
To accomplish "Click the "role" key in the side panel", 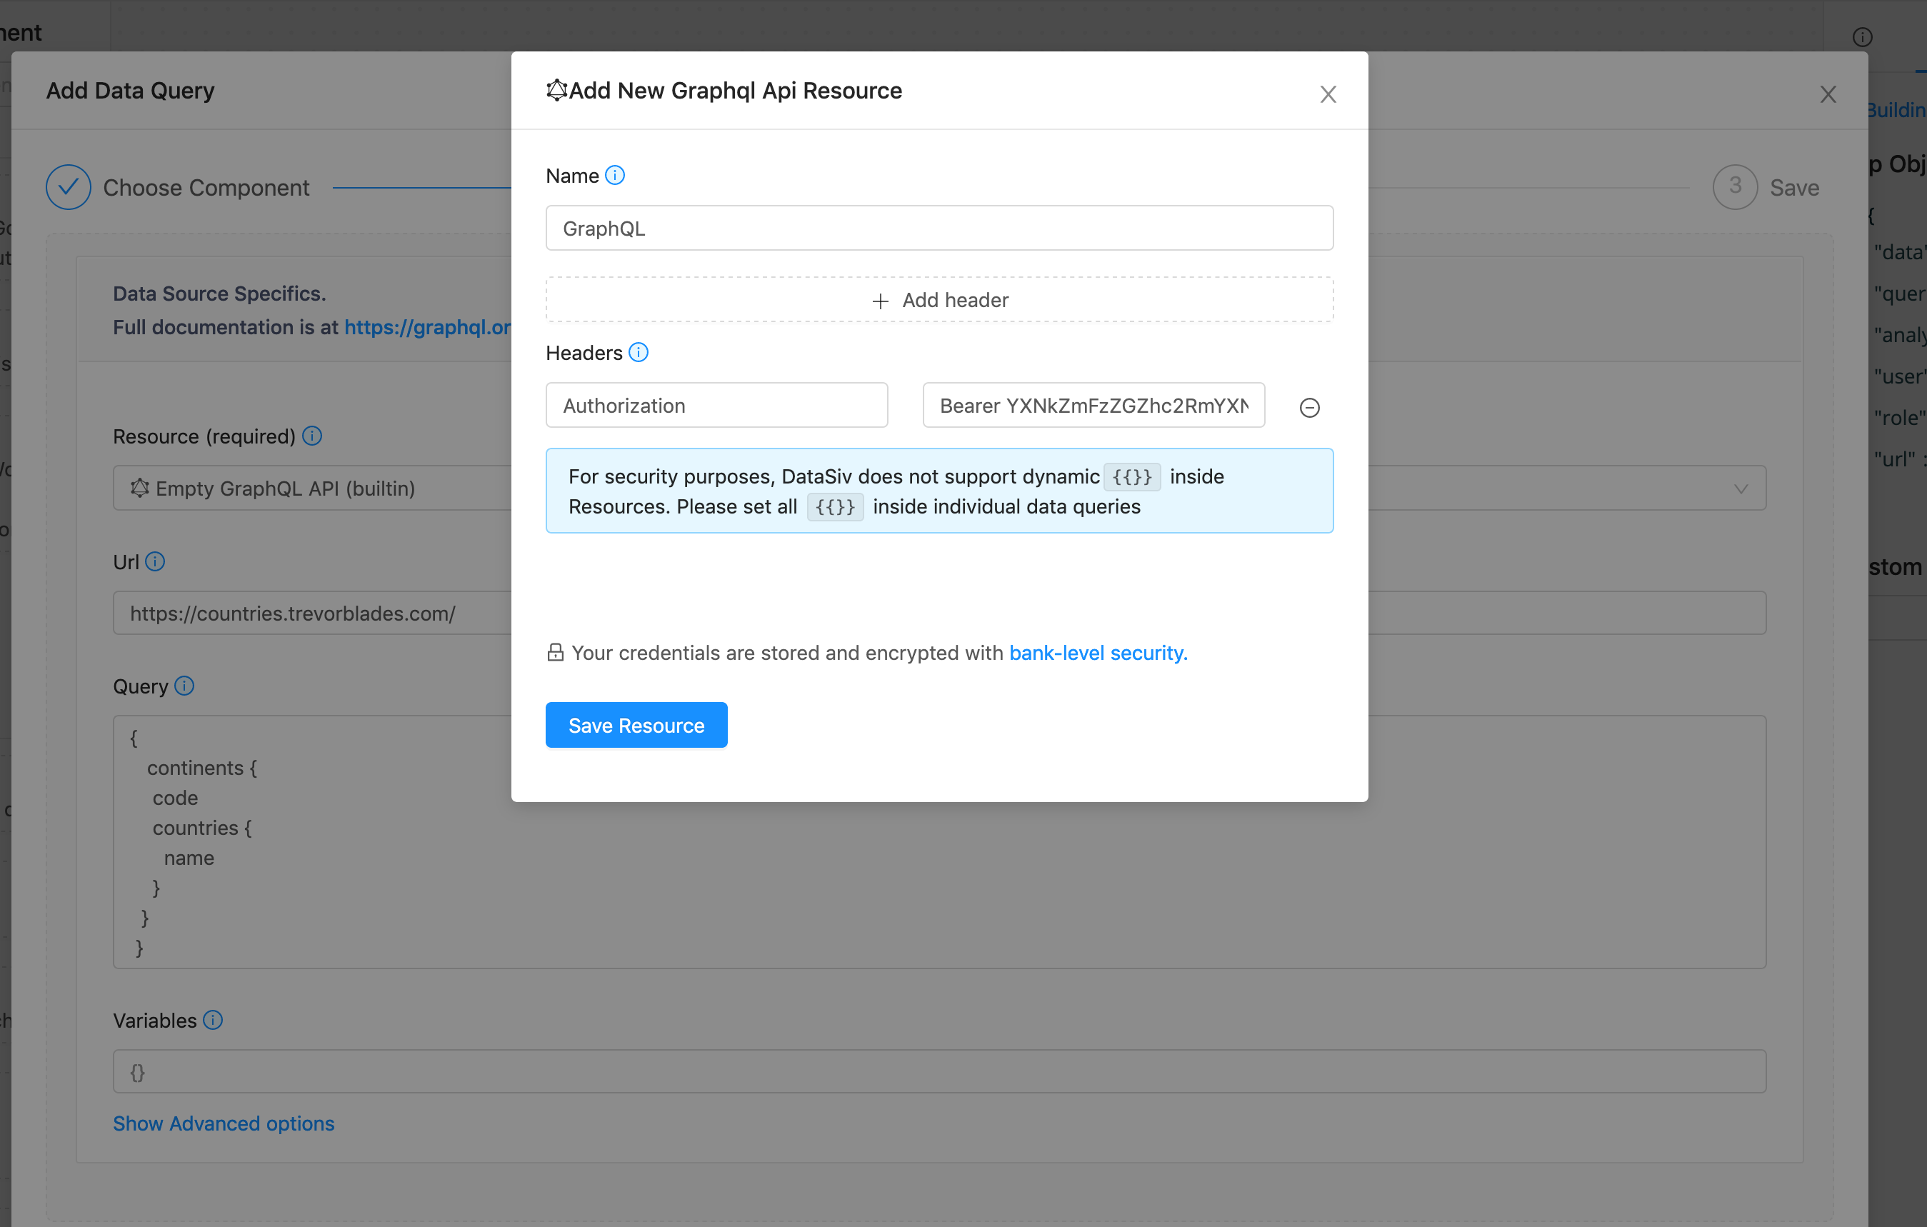I will click(x=1899, y=417).
